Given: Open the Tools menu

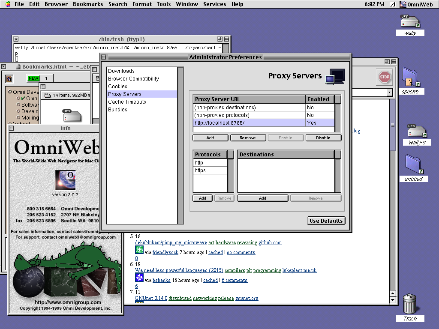Looking at the screenshot, I should click(163, 4).
